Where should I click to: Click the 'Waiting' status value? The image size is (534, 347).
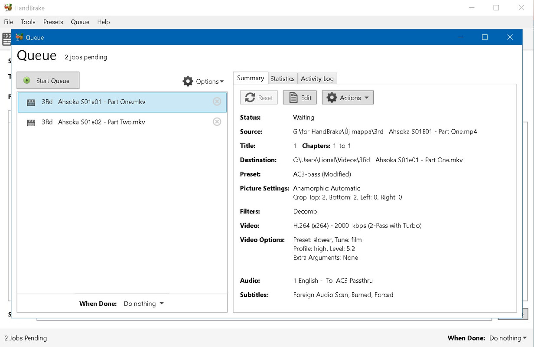tap(303, 117)
